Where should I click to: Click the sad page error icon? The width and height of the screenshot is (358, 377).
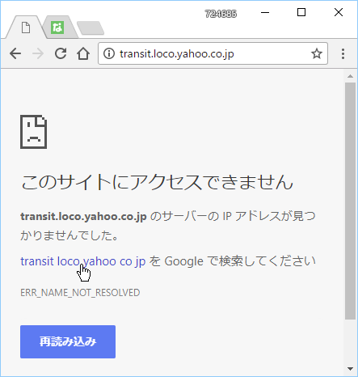tap(34, 132)
